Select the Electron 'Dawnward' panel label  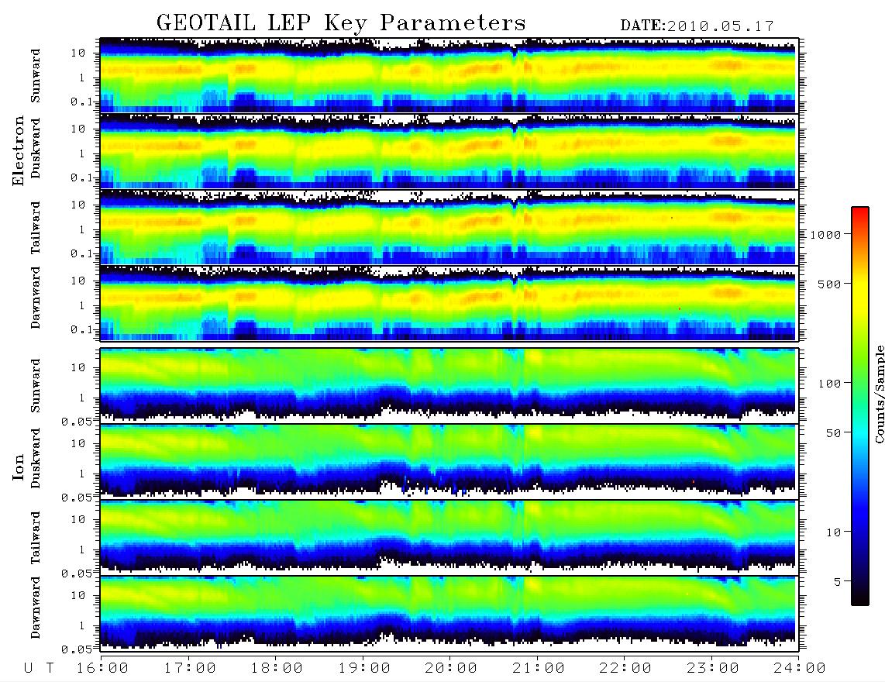pos(36,298)
